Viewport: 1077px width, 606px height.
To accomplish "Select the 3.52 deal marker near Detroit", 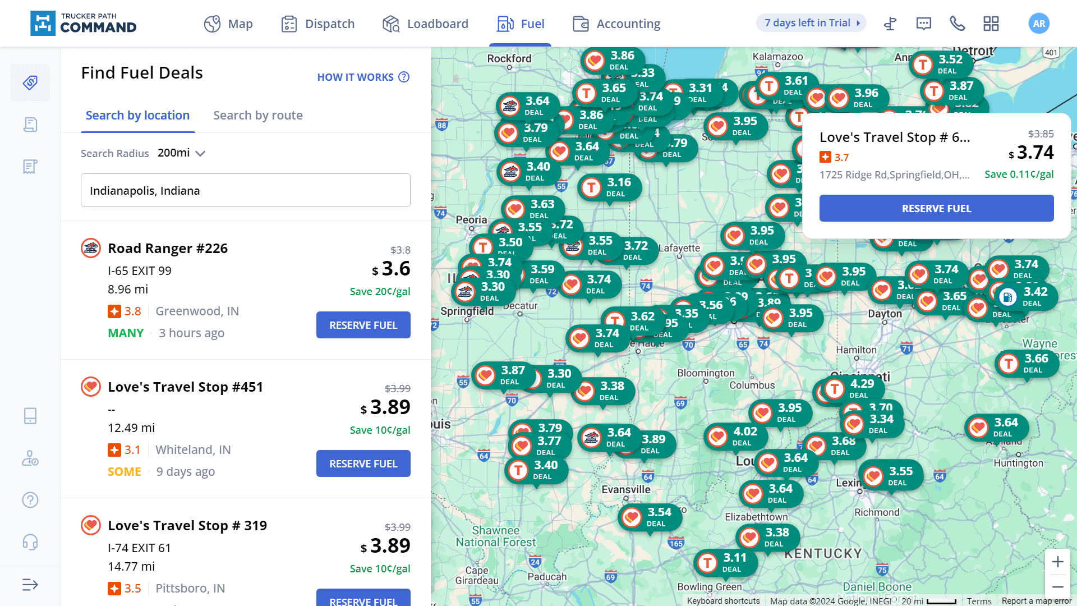I will click(941, 65).
